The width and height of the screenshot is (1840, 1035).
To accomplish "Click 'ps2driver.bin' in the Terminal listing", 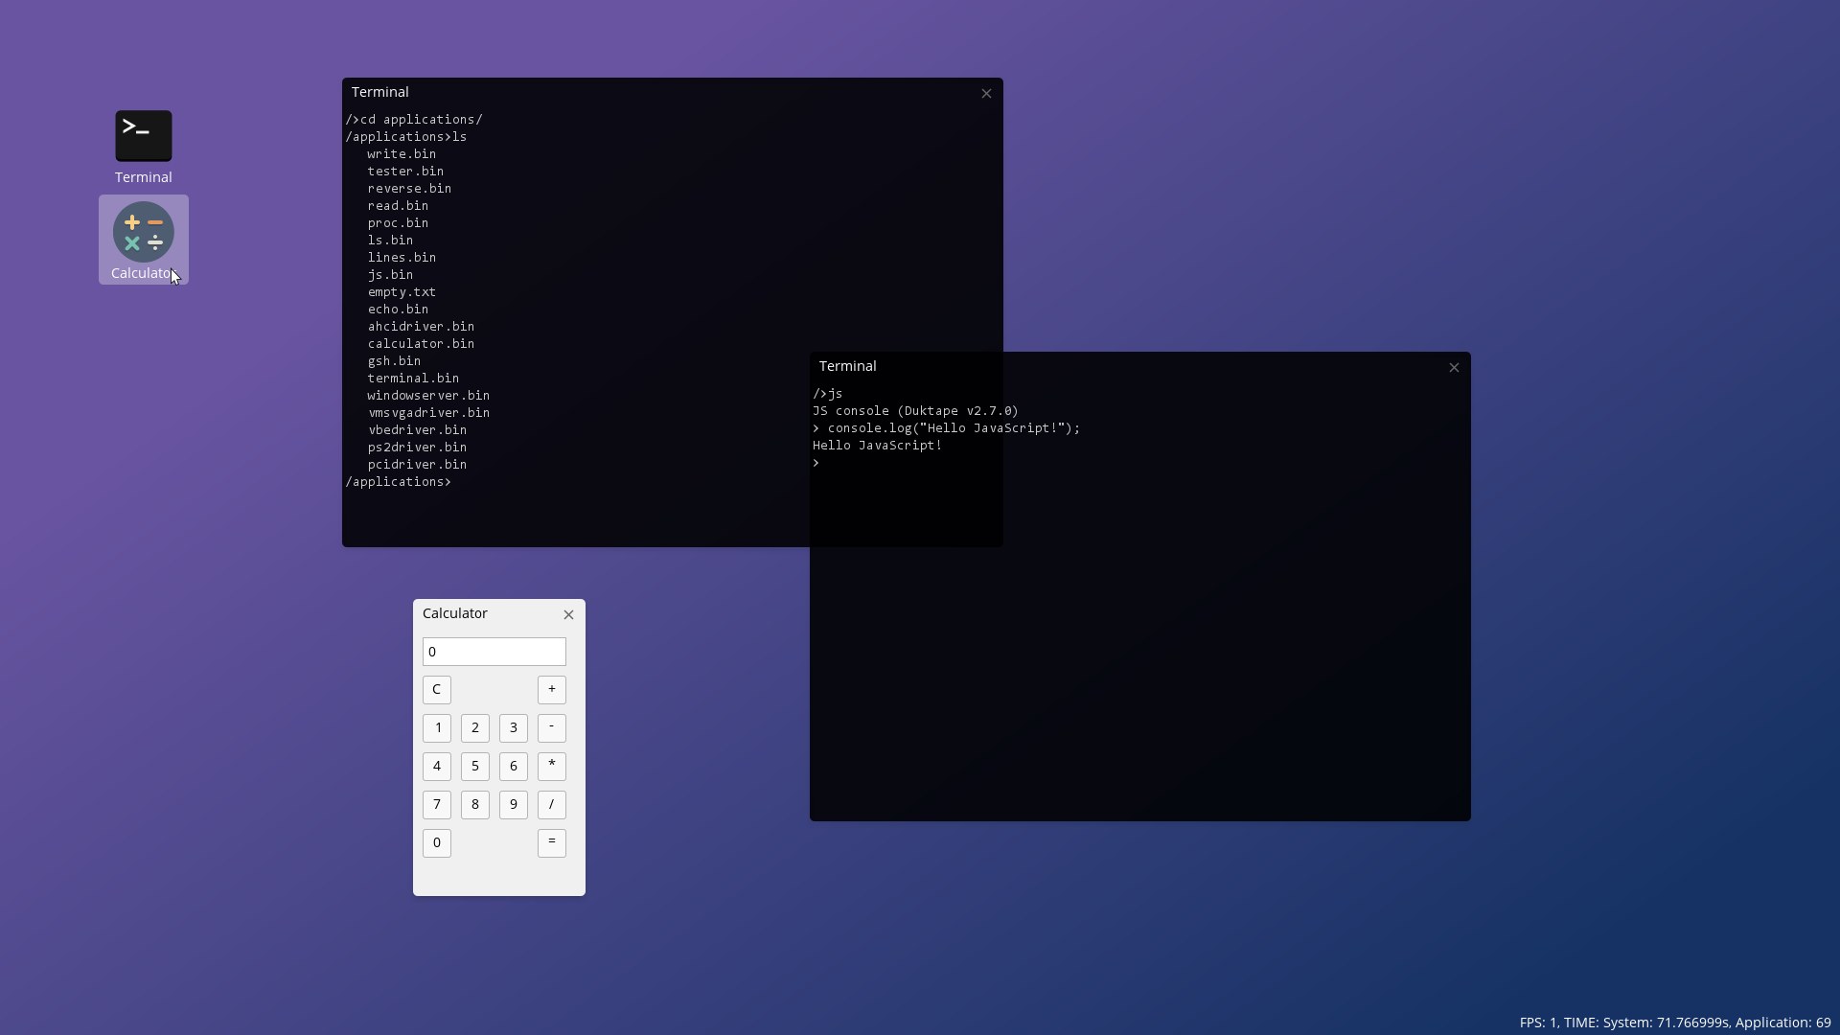I will coord(417,448).
